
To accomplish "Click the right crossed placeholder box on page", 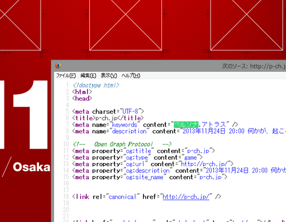I will 247,25.
